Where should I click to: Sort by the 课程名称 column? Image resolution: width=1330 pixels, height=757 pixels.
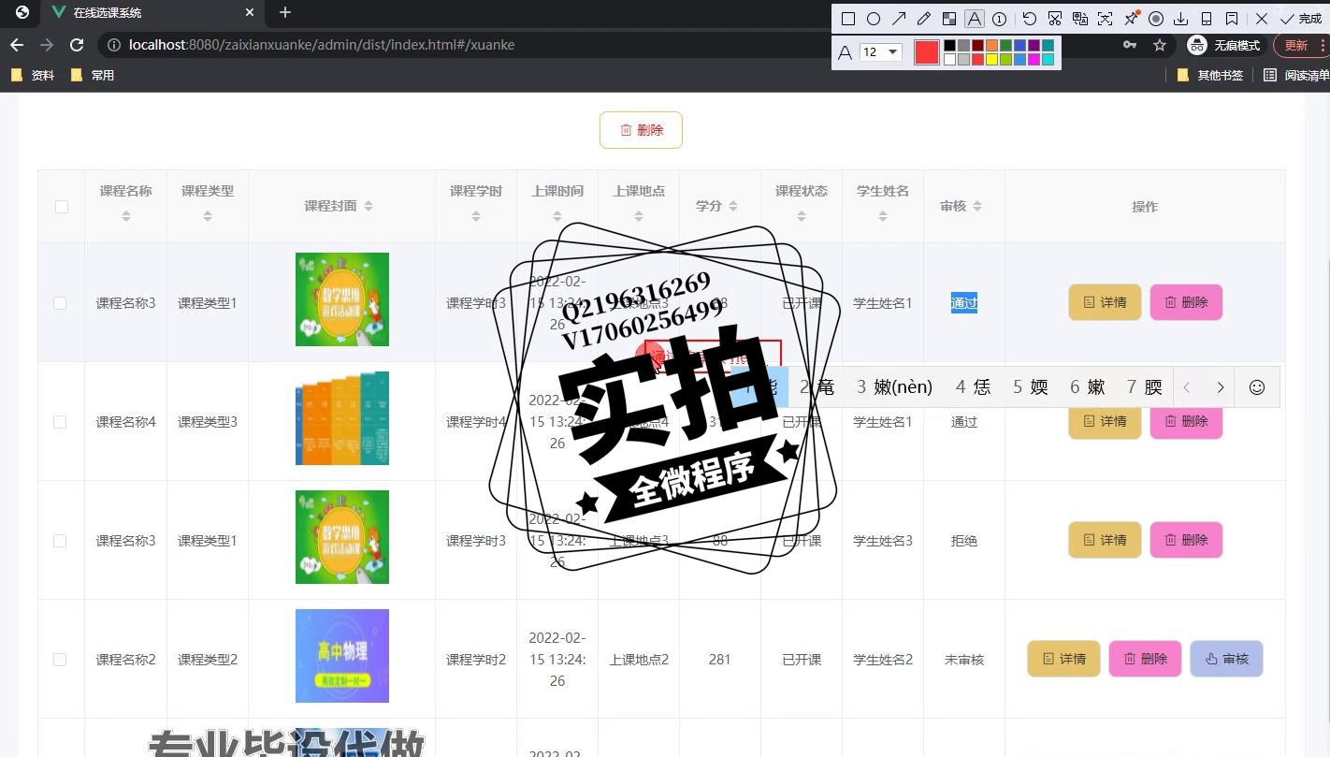126,216
